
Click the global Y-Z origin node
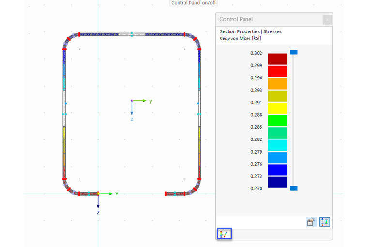point(98,193)
